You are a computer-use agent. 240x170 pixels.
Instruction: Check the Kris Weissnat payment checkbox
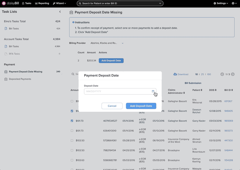tap(72, 101)
